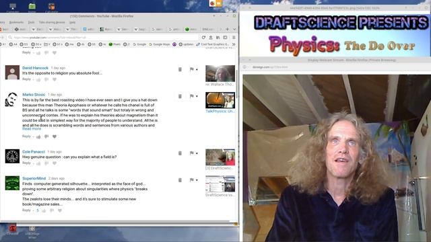The width and height of the screenshot is (431, 242).
Task: Open the updates bookmark
Action: (186, 44)
